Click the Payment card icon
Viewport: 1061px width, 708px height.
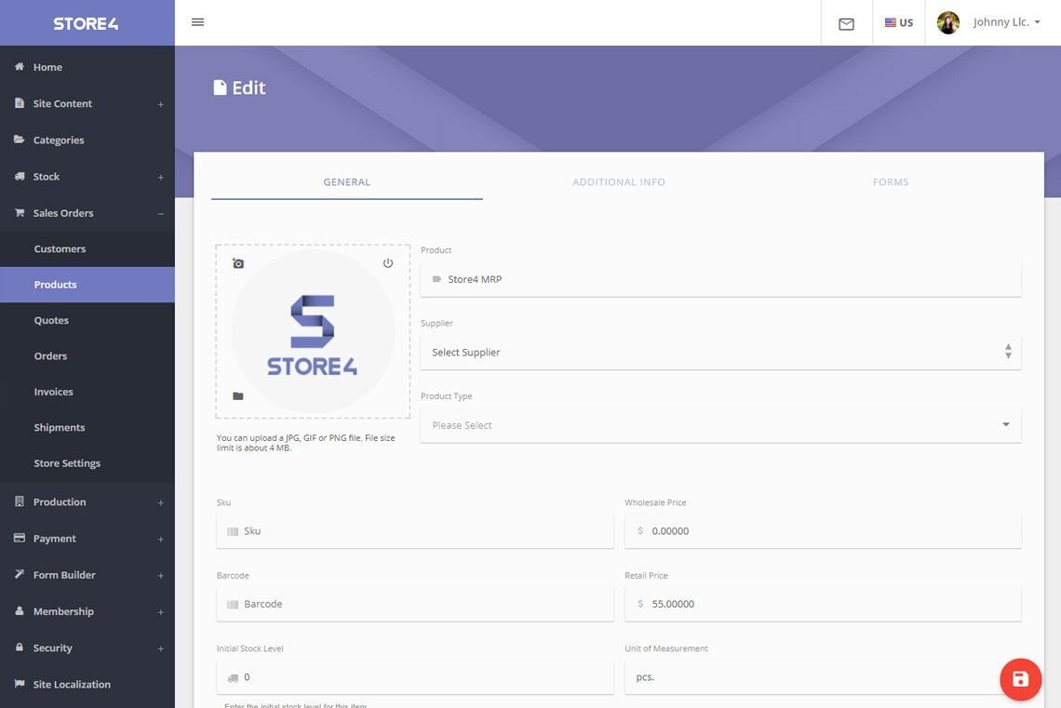pos(19,538)
